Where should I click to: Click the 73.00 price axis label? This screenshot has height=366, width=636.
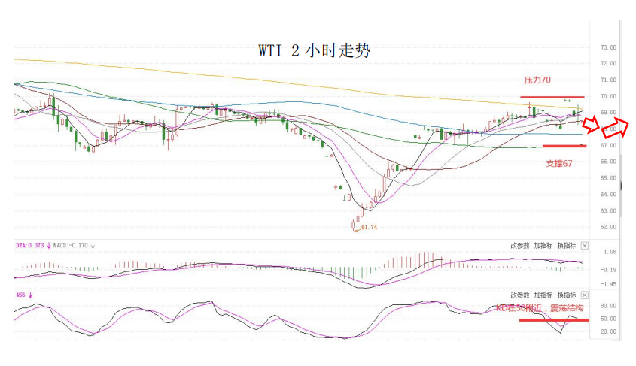click(x=608, y=47)
